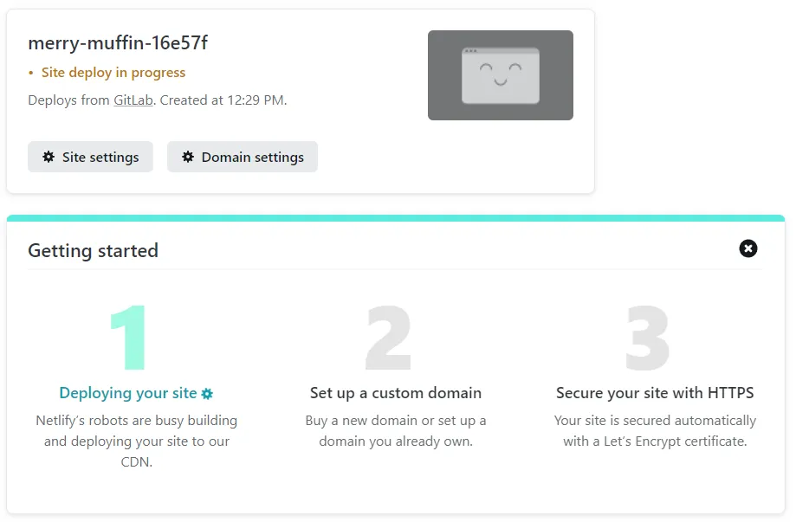Viewport: 796px width, 522px height.
Task: Click the large step number 3
Action: coord(648,338)
